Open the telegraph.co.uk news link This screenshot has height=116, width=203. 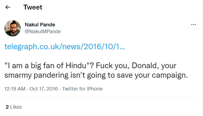point(65,47)
